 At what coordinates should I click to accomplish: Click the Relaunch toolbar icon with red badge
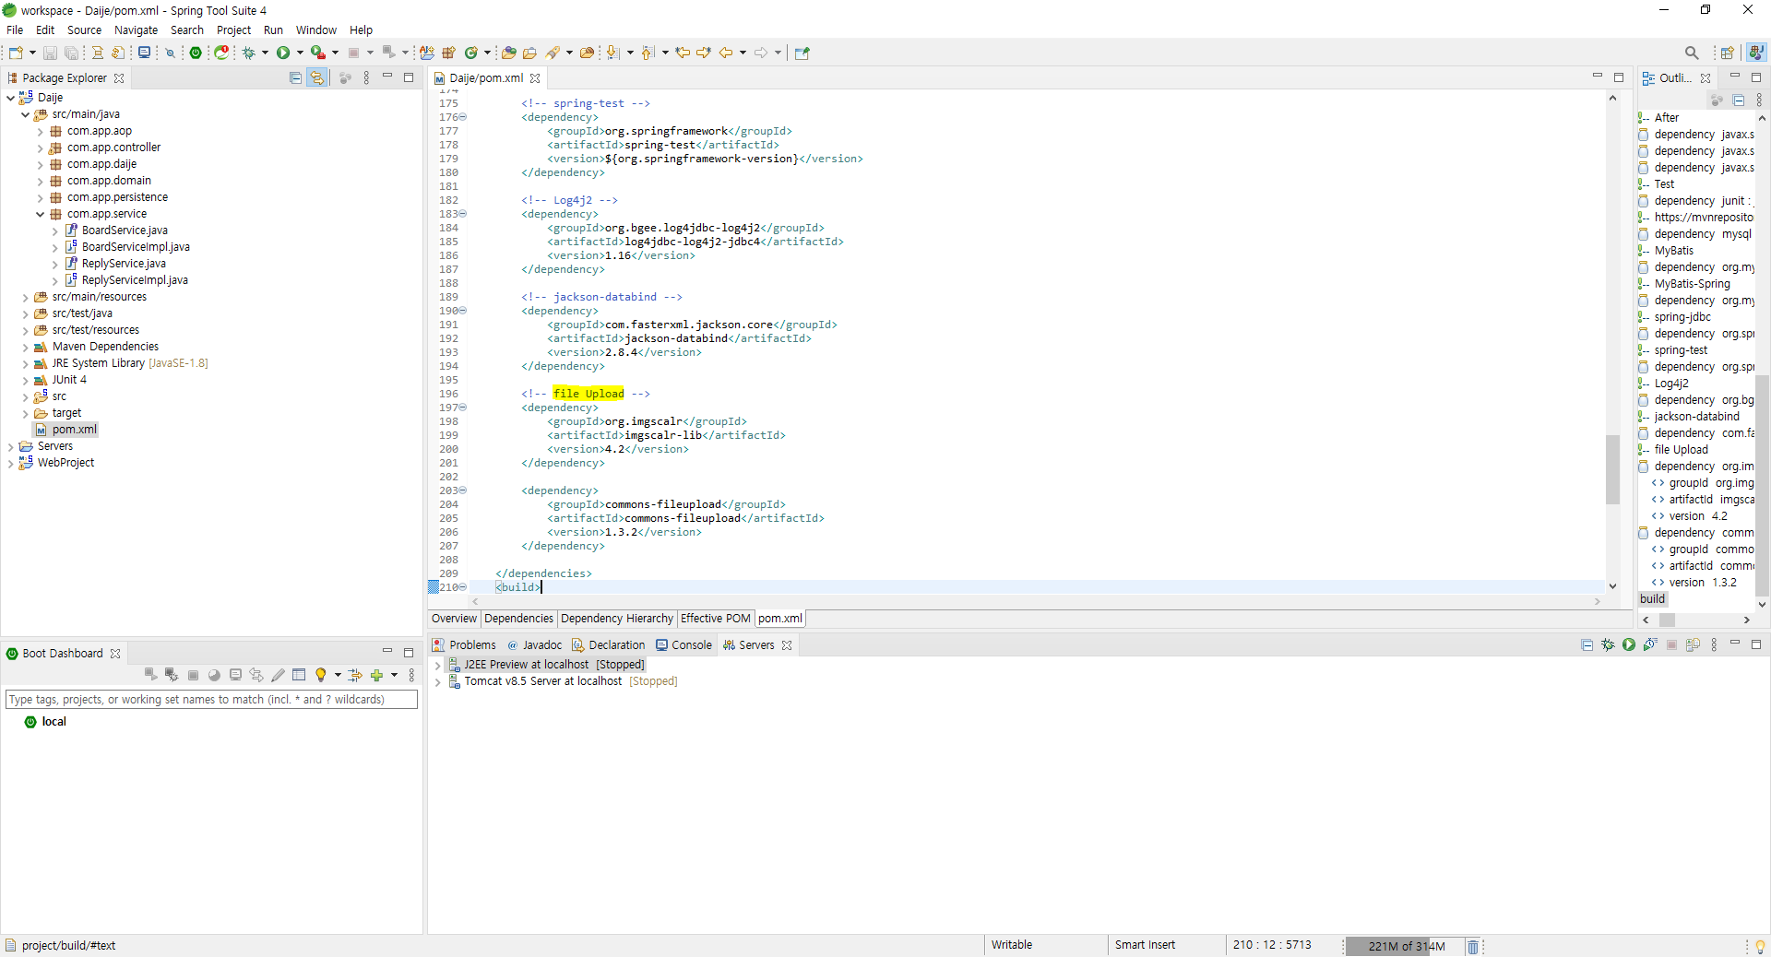[x=221, y=53]
